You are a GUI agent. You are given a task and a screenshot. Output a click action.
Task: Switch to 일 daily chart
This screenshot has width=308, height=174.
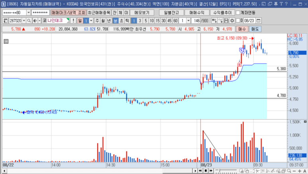[80, 21]
